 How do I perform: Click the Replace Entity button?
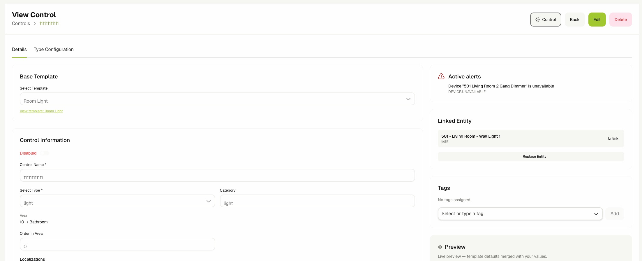pyautogui.click(x=531, y=157)
